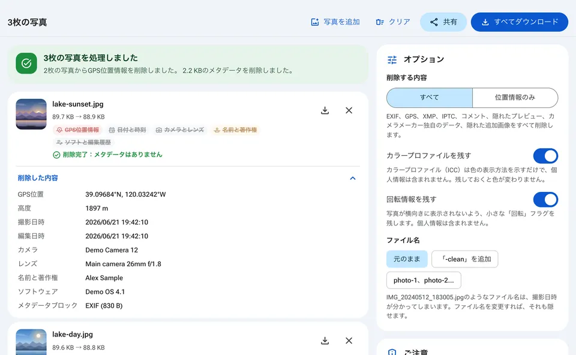Click the lake-day.jpg file name
576x355 pixels.
pyautogui.click(x=73, y=335)
